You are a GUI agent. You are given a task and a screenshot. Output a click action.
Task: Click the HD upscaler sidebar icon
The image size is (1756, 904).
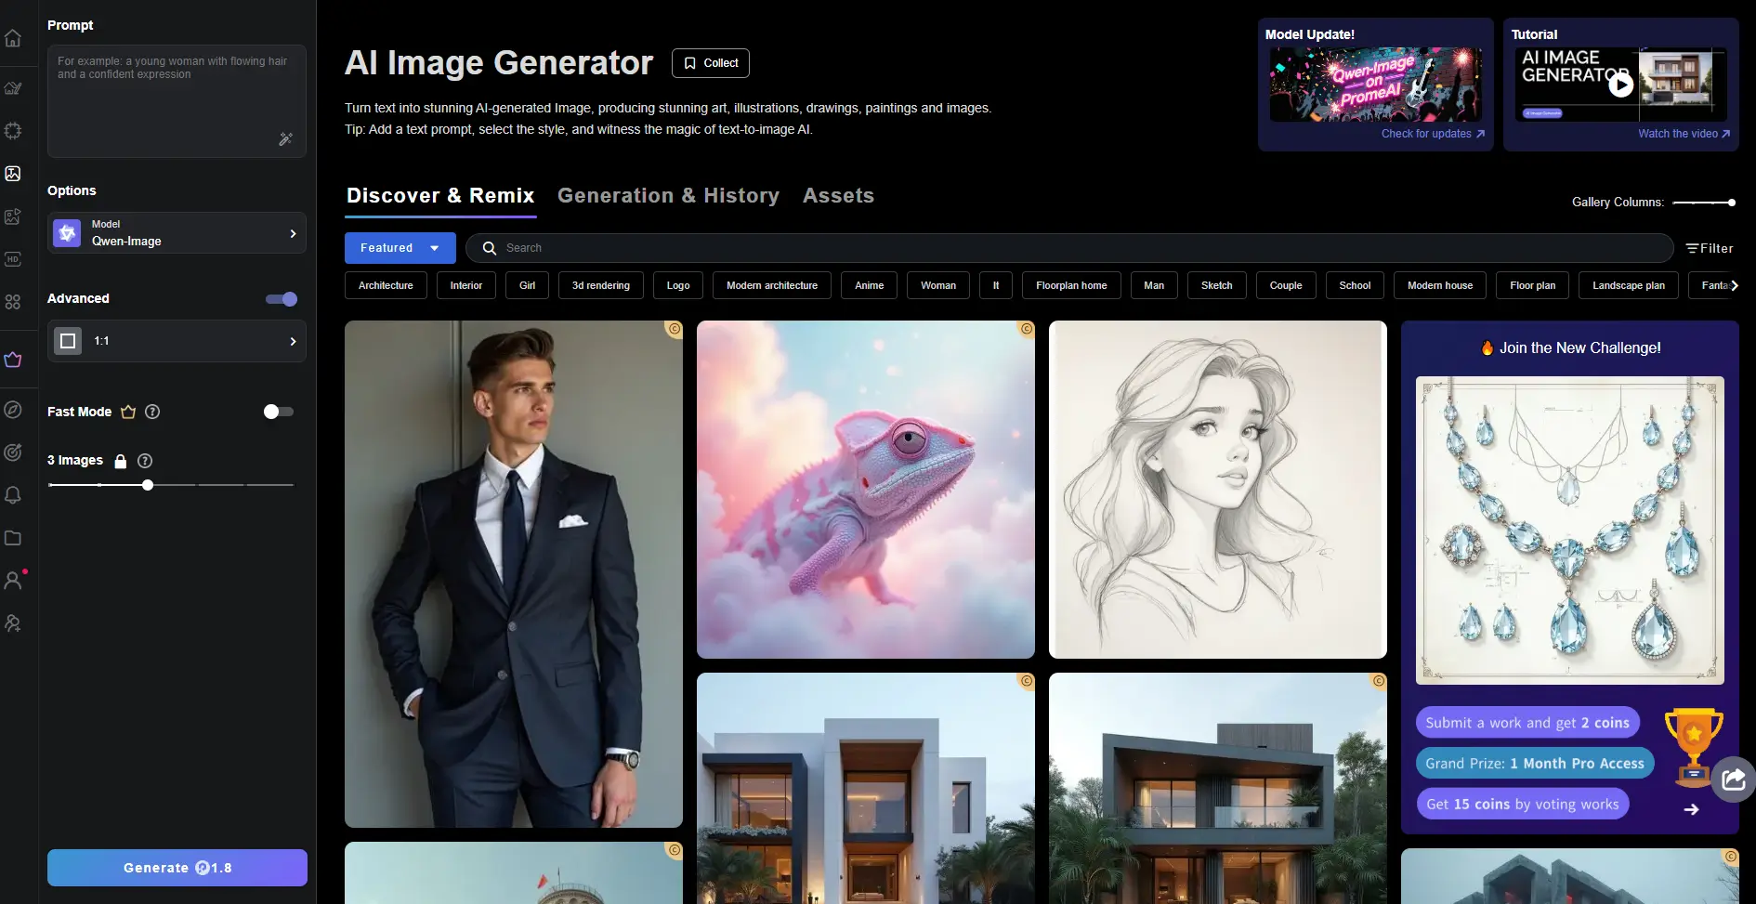(x=13, y=259)
